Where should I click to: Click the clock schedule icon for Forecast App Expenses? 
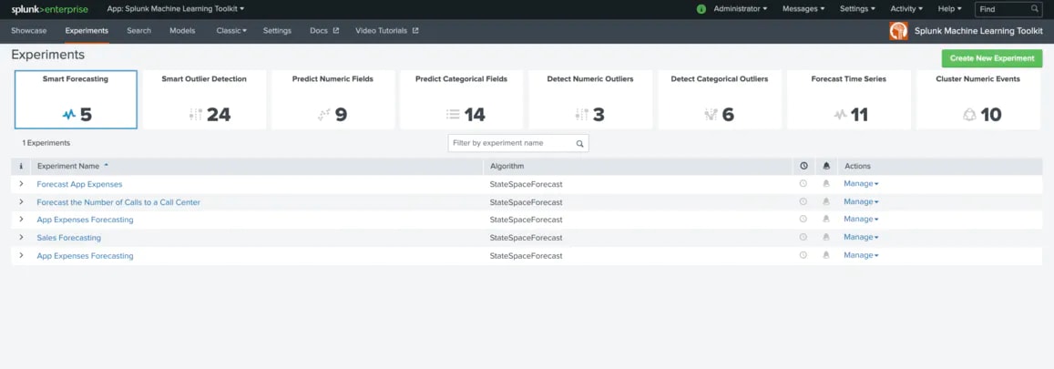pyautogui.click(x=803, y=183)
